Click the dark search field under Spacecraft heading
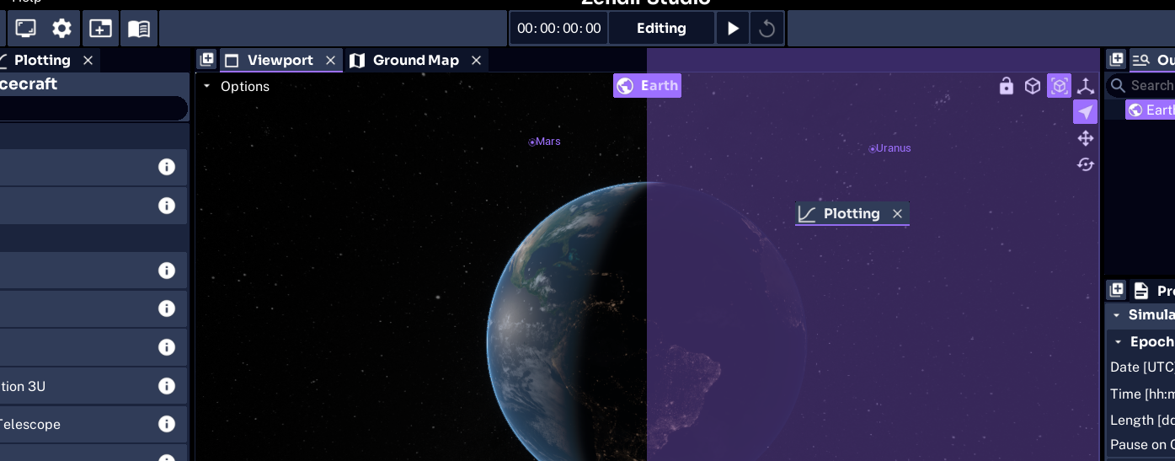Screen dimensions: 1175x461 coord(93,108)
